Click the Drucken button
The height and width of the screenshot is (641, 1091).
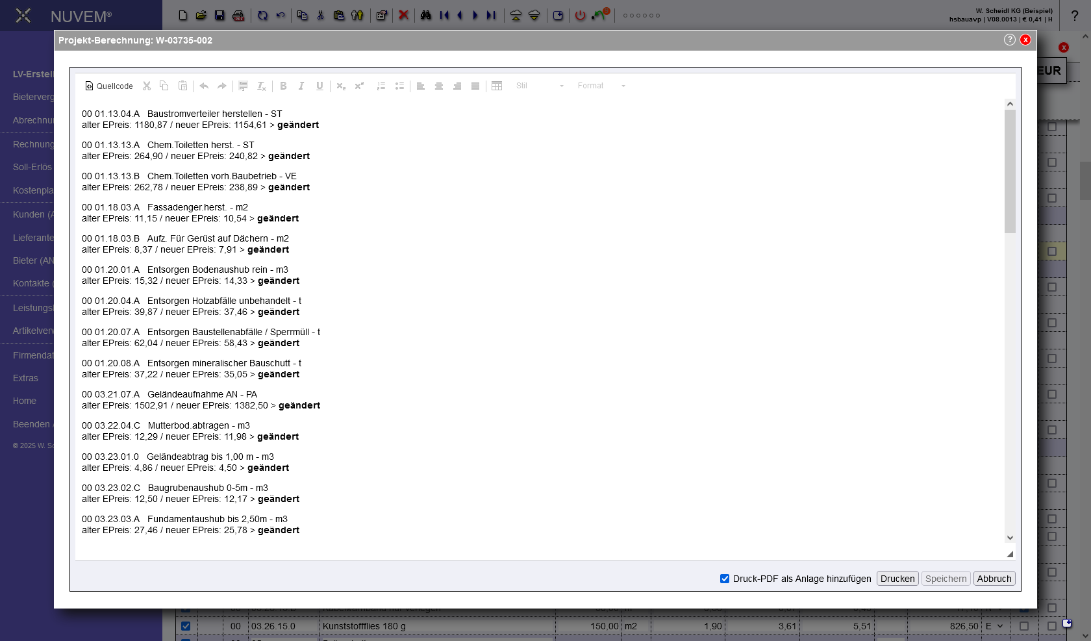(x=897, y=579)
